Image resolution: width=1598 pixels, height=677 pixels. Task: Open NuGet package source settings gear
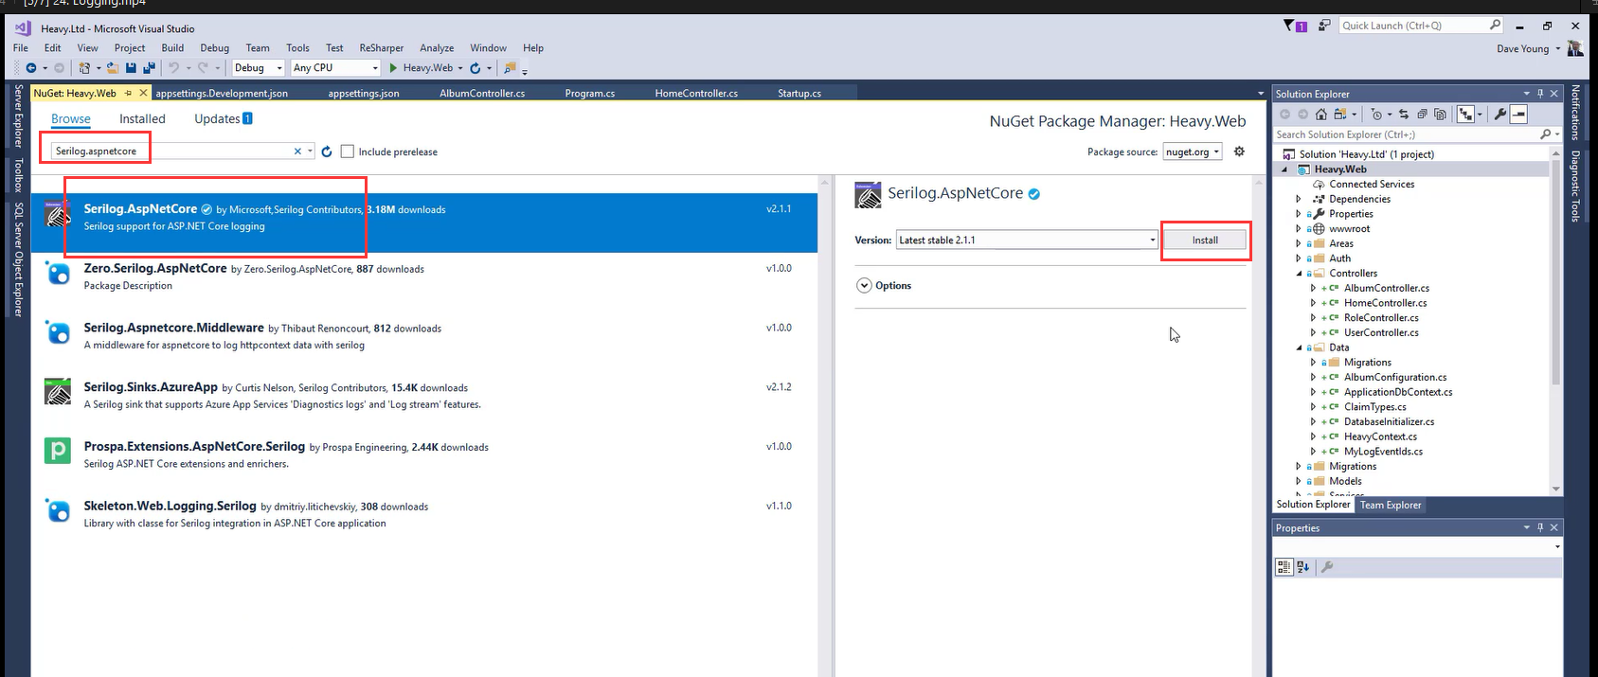1239,151
